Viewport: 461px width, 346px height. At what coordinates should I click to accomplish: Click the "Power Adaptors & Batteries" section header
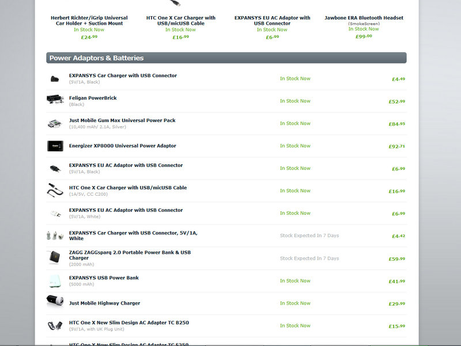point(226,58)
